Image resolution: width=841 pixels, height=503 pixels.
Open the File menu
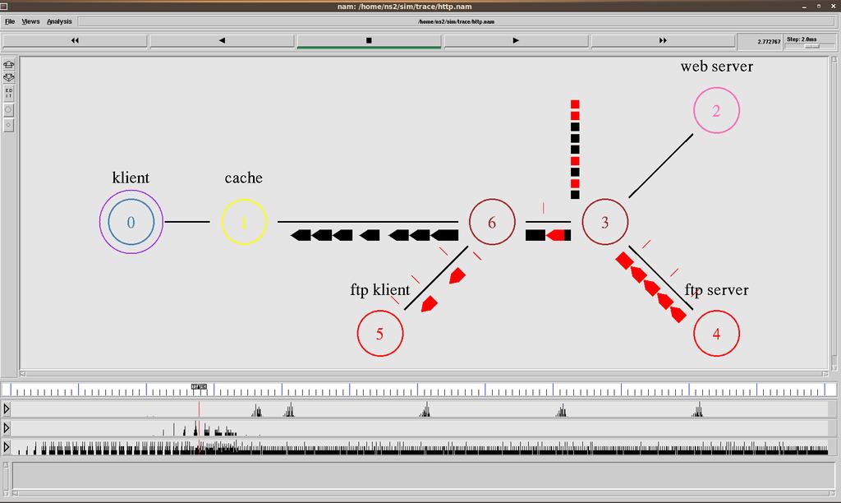tap(10, 21)
